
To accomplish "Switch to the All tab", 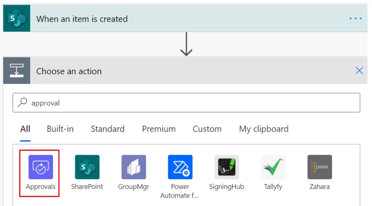I will tap(25, 129).
